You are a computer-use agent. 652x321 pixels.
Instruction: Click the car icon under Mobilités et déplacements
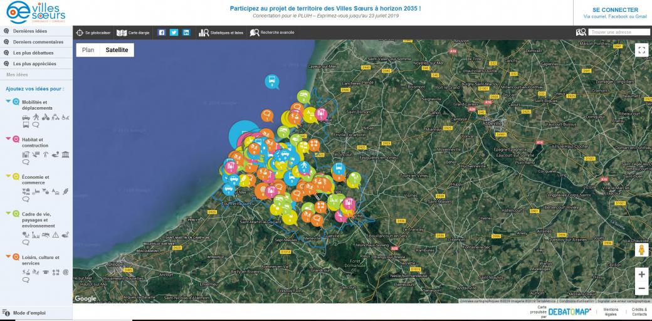(26, 117)
